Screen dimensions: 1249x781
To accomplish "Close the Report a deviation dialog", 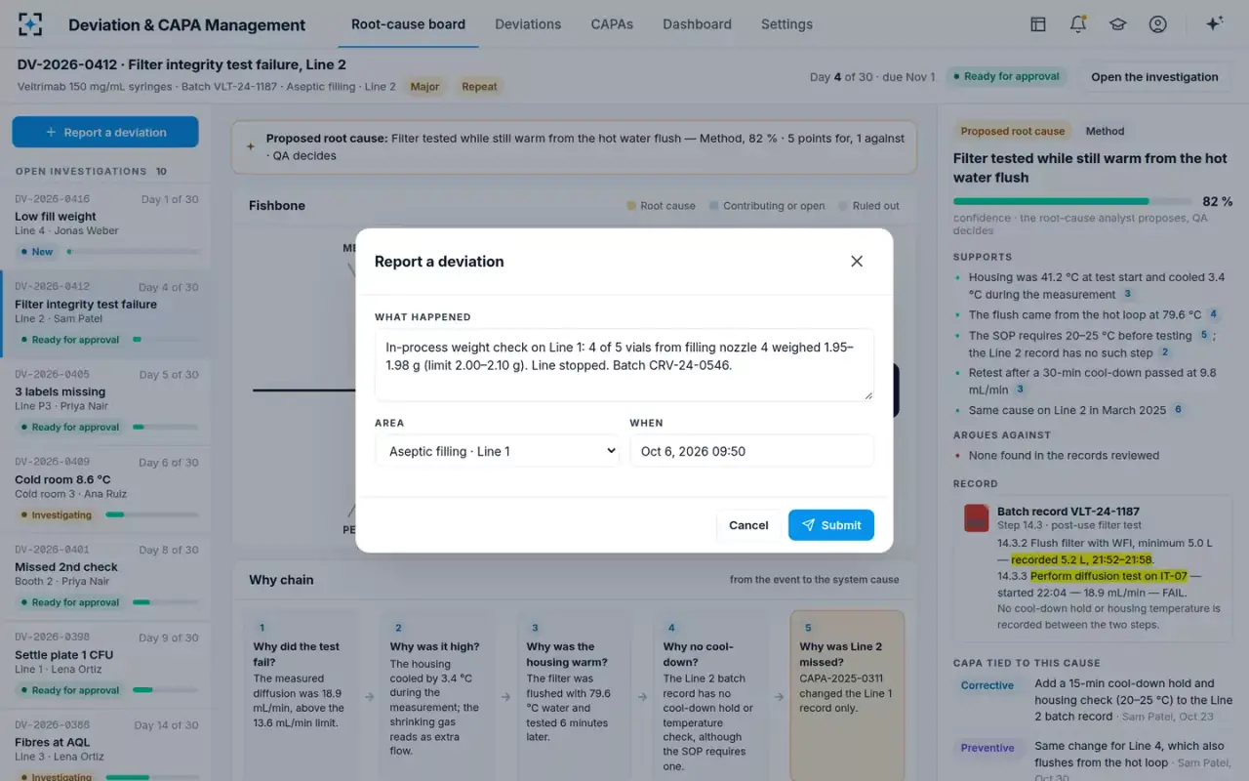I will pos(857,262).
